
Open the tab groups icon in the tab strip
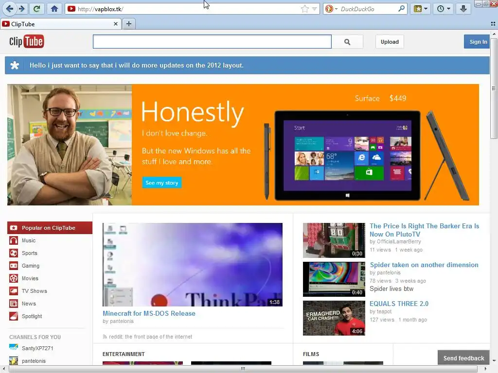[x=493, y=24]
